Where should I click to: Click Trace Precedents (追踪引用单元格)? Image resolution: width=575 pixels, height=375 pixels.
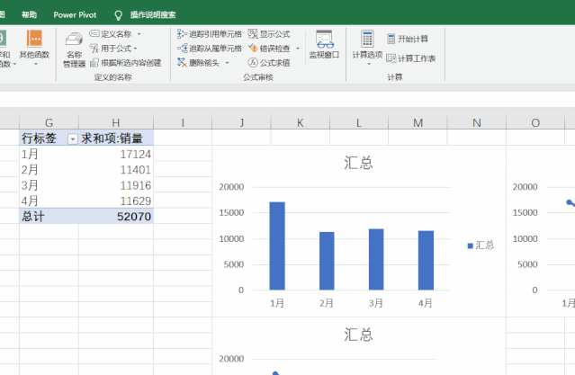pyautogui.click(x=209, y=33)
